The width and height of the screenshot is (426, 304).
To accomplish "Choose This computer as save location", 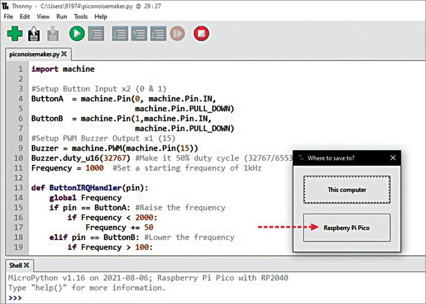I will pos(347,189).
